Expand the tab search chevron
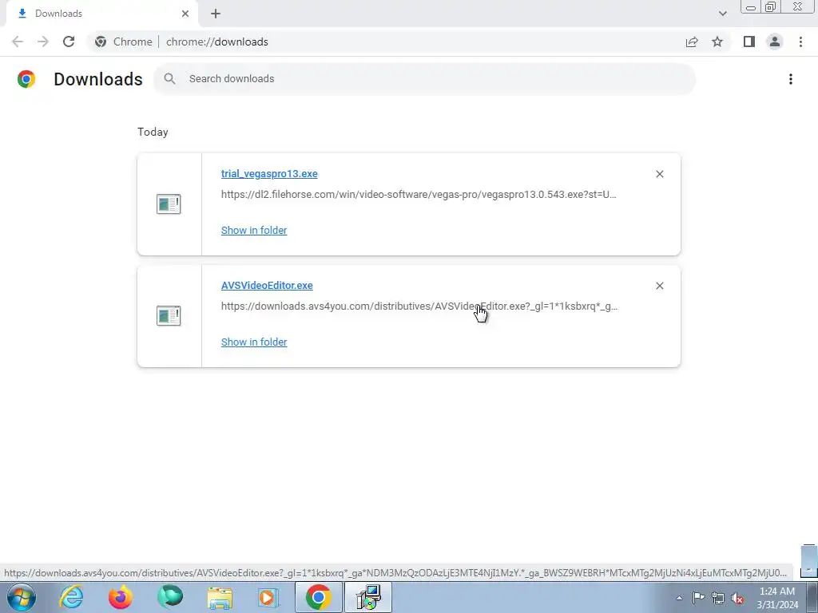This screenshot has height=613, width=818. point(722,14)
